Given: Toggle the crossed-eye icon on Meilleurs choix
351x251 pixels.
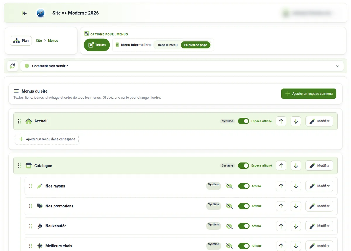Looking at the screenshot, I should [x=229, y=246].
